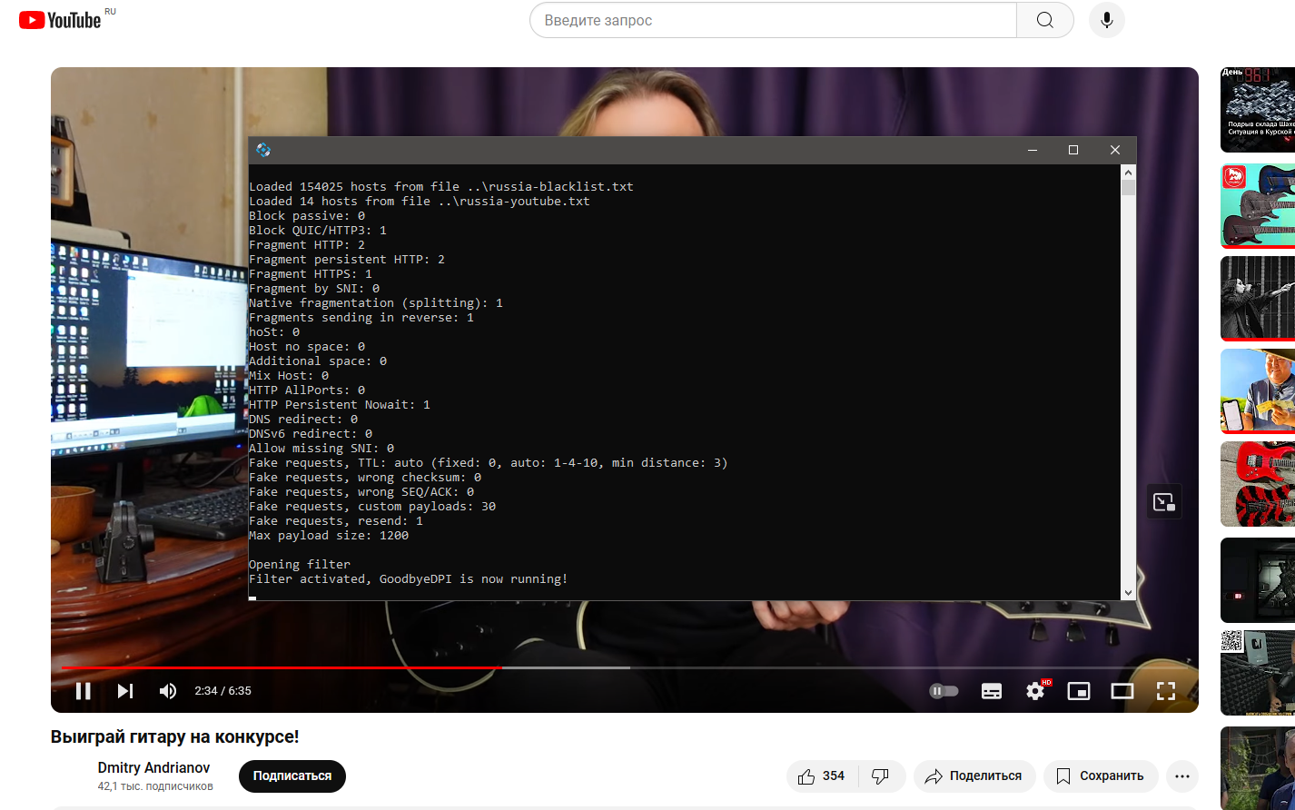The image size is (1295, 810).
Task: Open the blue guitar recommended thumbnail
Action: [x=1258, y=206]
